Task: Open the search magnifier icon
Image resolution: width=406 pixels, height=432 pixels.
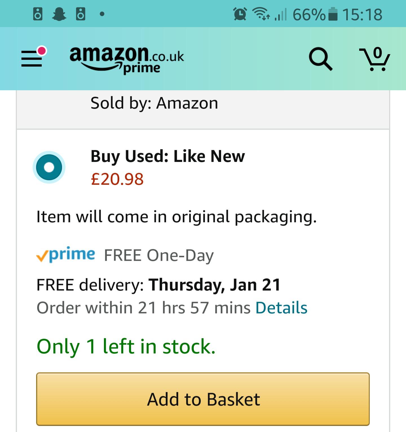Action: point(320,59)
